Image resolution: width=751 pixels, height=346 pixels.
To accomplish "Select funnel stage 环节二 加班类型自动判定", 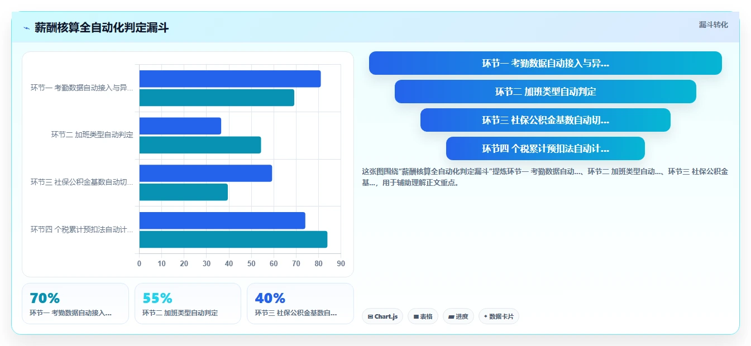I will (545, 92).
